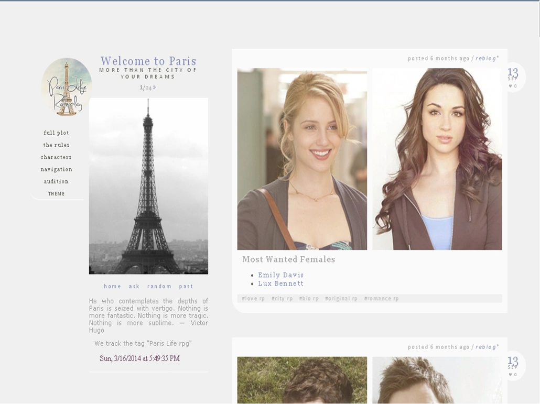Navigate home using the sidebar links
540x404 pixels.
(x=113, y=286)
